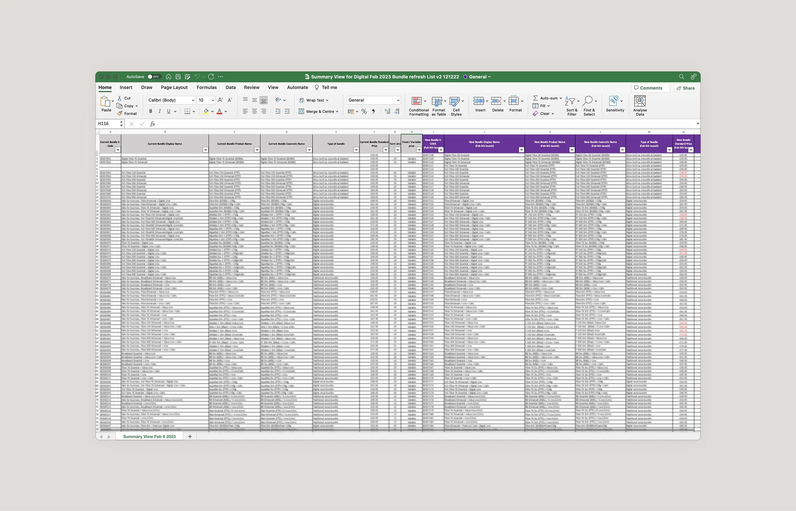Click the Copy button
The height and width of the screenshot is (511, 796).
click(125, 106)
